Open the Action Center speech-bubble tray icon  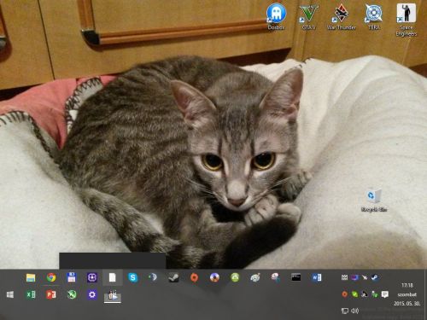click(x=385, y=294)
